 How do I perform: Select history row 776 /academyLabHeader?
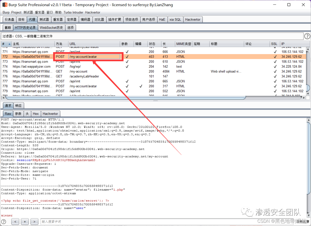(153, 76)
